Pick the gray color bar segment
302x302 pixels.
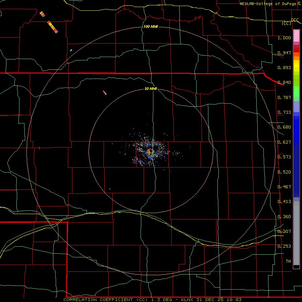[x=296, y=233]
